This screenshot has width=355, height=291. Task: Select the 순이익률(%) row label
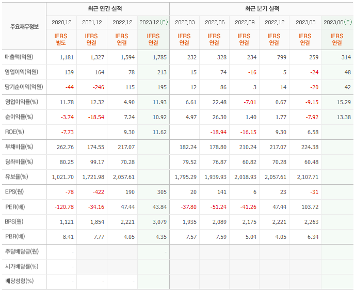tap(19, 117)
